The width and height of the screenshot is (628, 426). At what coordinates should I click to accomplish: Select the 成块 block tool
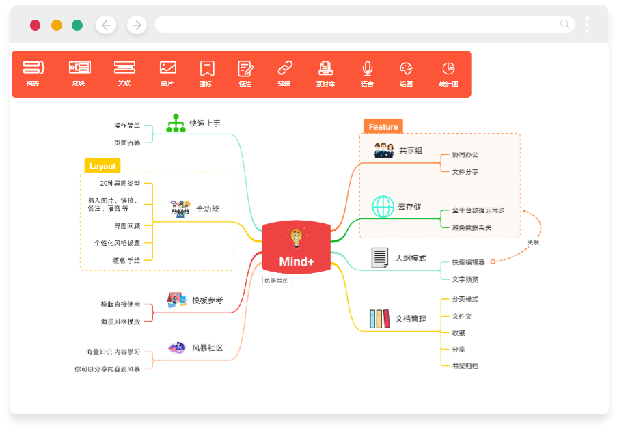coord(80,68)
